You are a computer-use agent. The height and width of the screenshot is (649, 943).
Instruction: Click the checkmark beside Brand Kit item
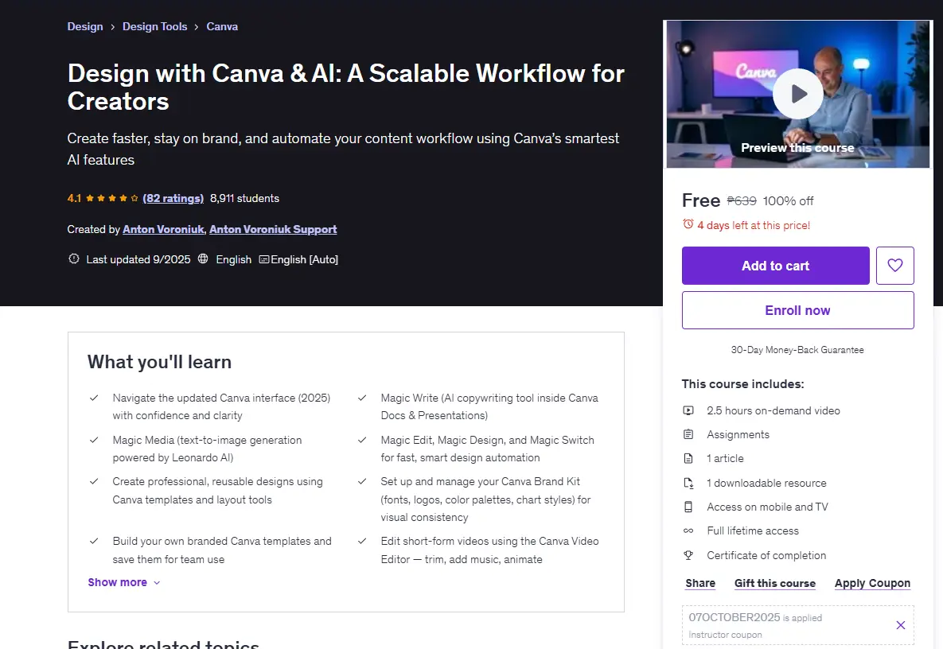click(362, 481)
